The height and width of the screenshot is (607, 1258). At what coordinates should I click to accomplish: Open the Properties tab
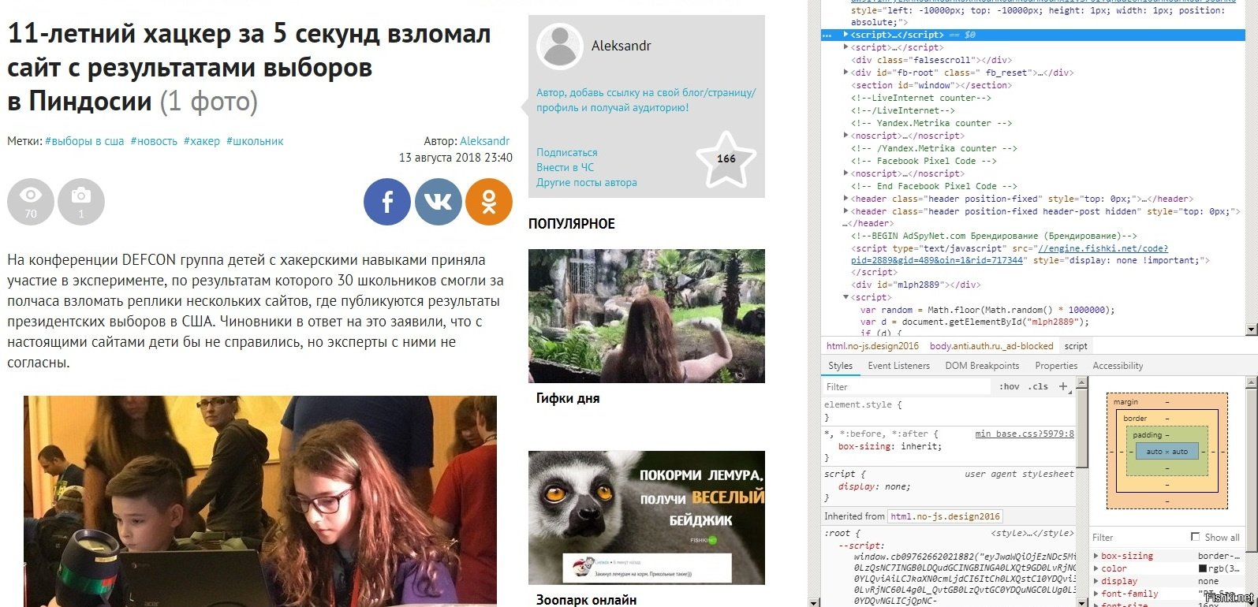(1056, 366)
